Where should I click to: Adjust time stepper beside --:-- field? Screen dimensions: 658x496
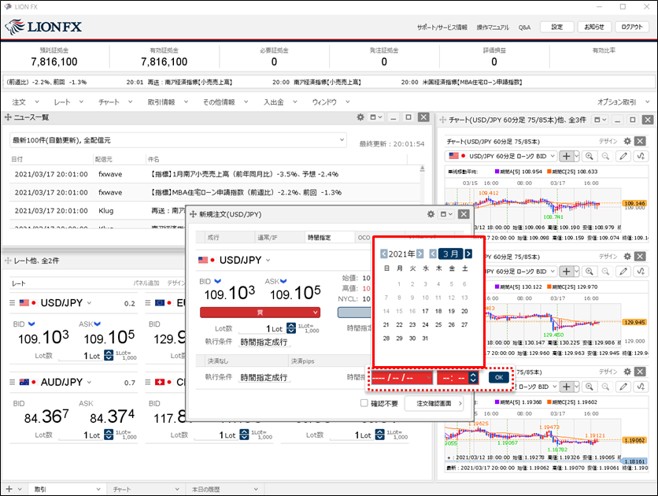(x=473, y=378)
